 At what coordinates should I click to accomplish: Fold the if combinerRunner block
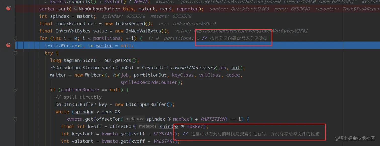click(x=15, y=90)
